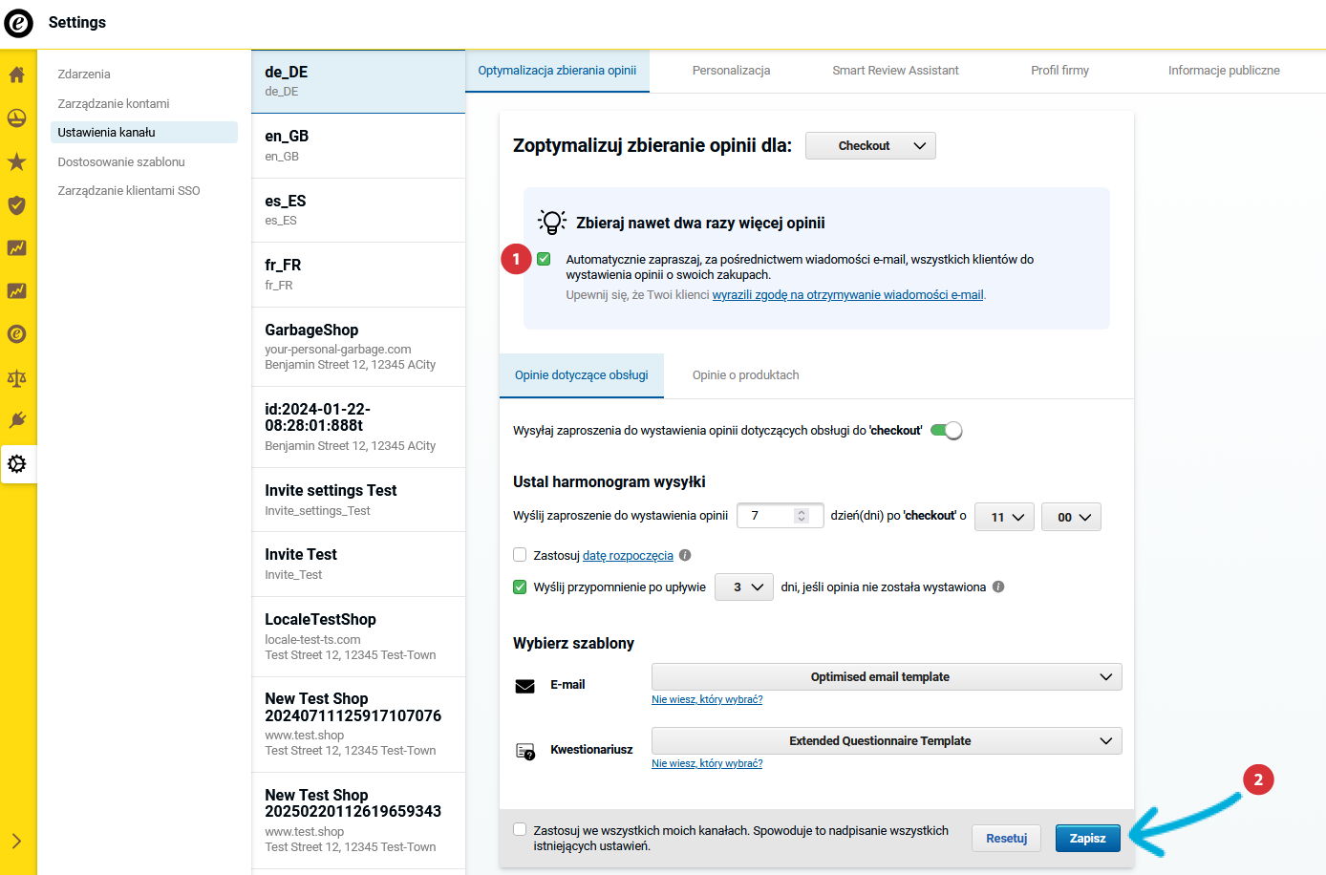Open the balance scales sidebar icon
Screen dimensions: 1326x875
17,378
